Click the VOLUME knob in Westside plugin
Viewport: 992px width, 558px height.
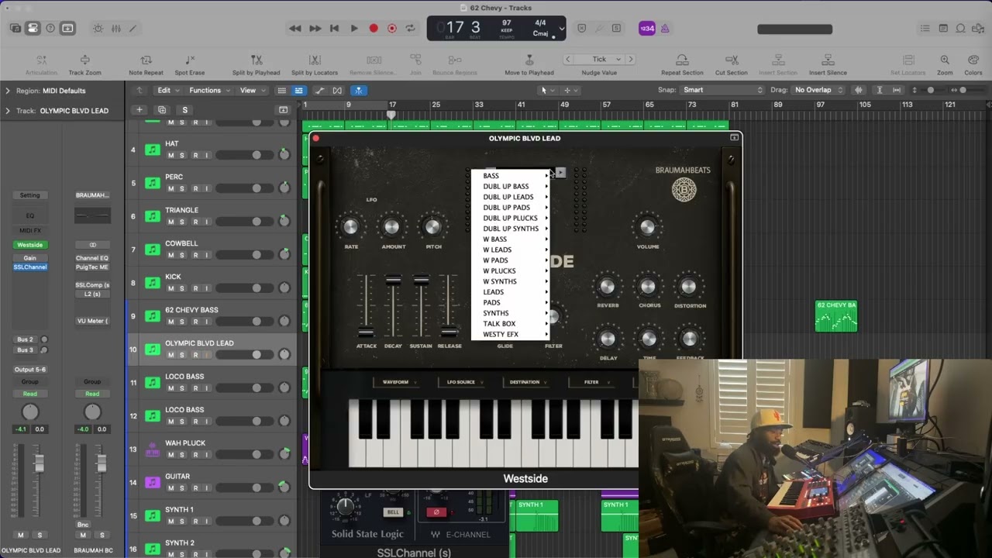(x=647, y=227)
